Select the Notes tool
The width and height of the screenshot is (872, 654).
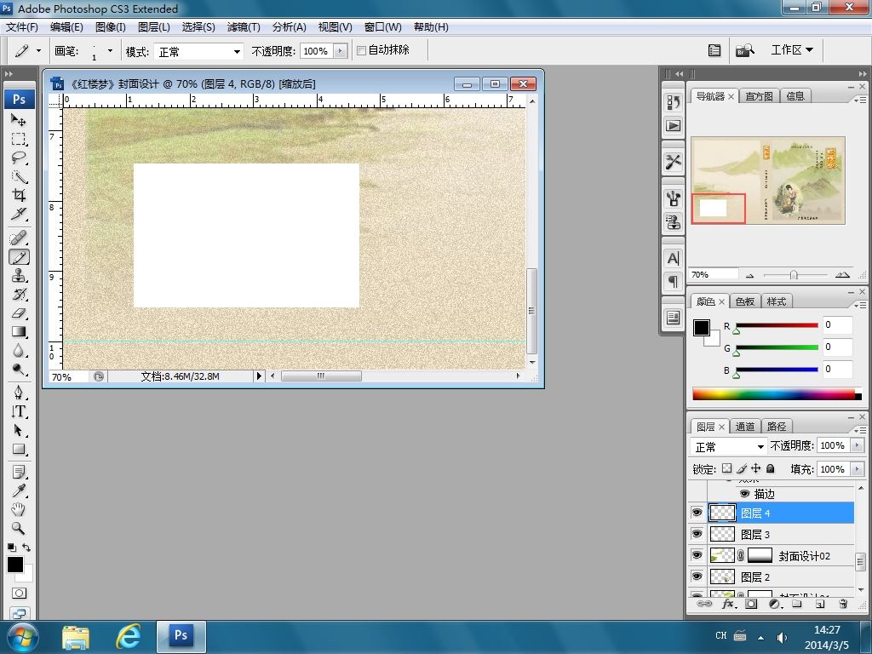click(19, 472)
